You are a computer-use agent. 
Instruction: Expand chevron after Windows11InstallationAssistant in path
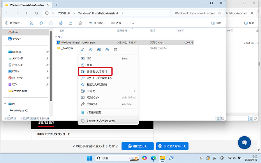coord(122,13)
